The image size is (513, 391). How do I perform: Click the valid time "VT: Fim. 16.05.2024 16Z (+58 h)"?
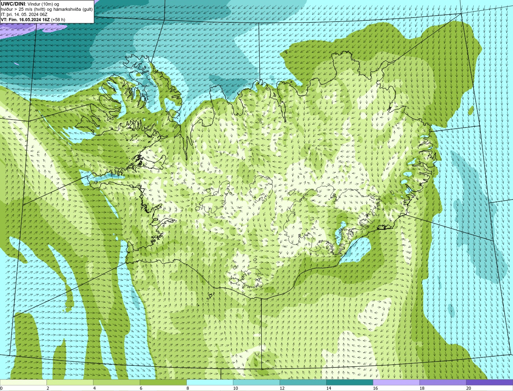[x=33, y=20]
